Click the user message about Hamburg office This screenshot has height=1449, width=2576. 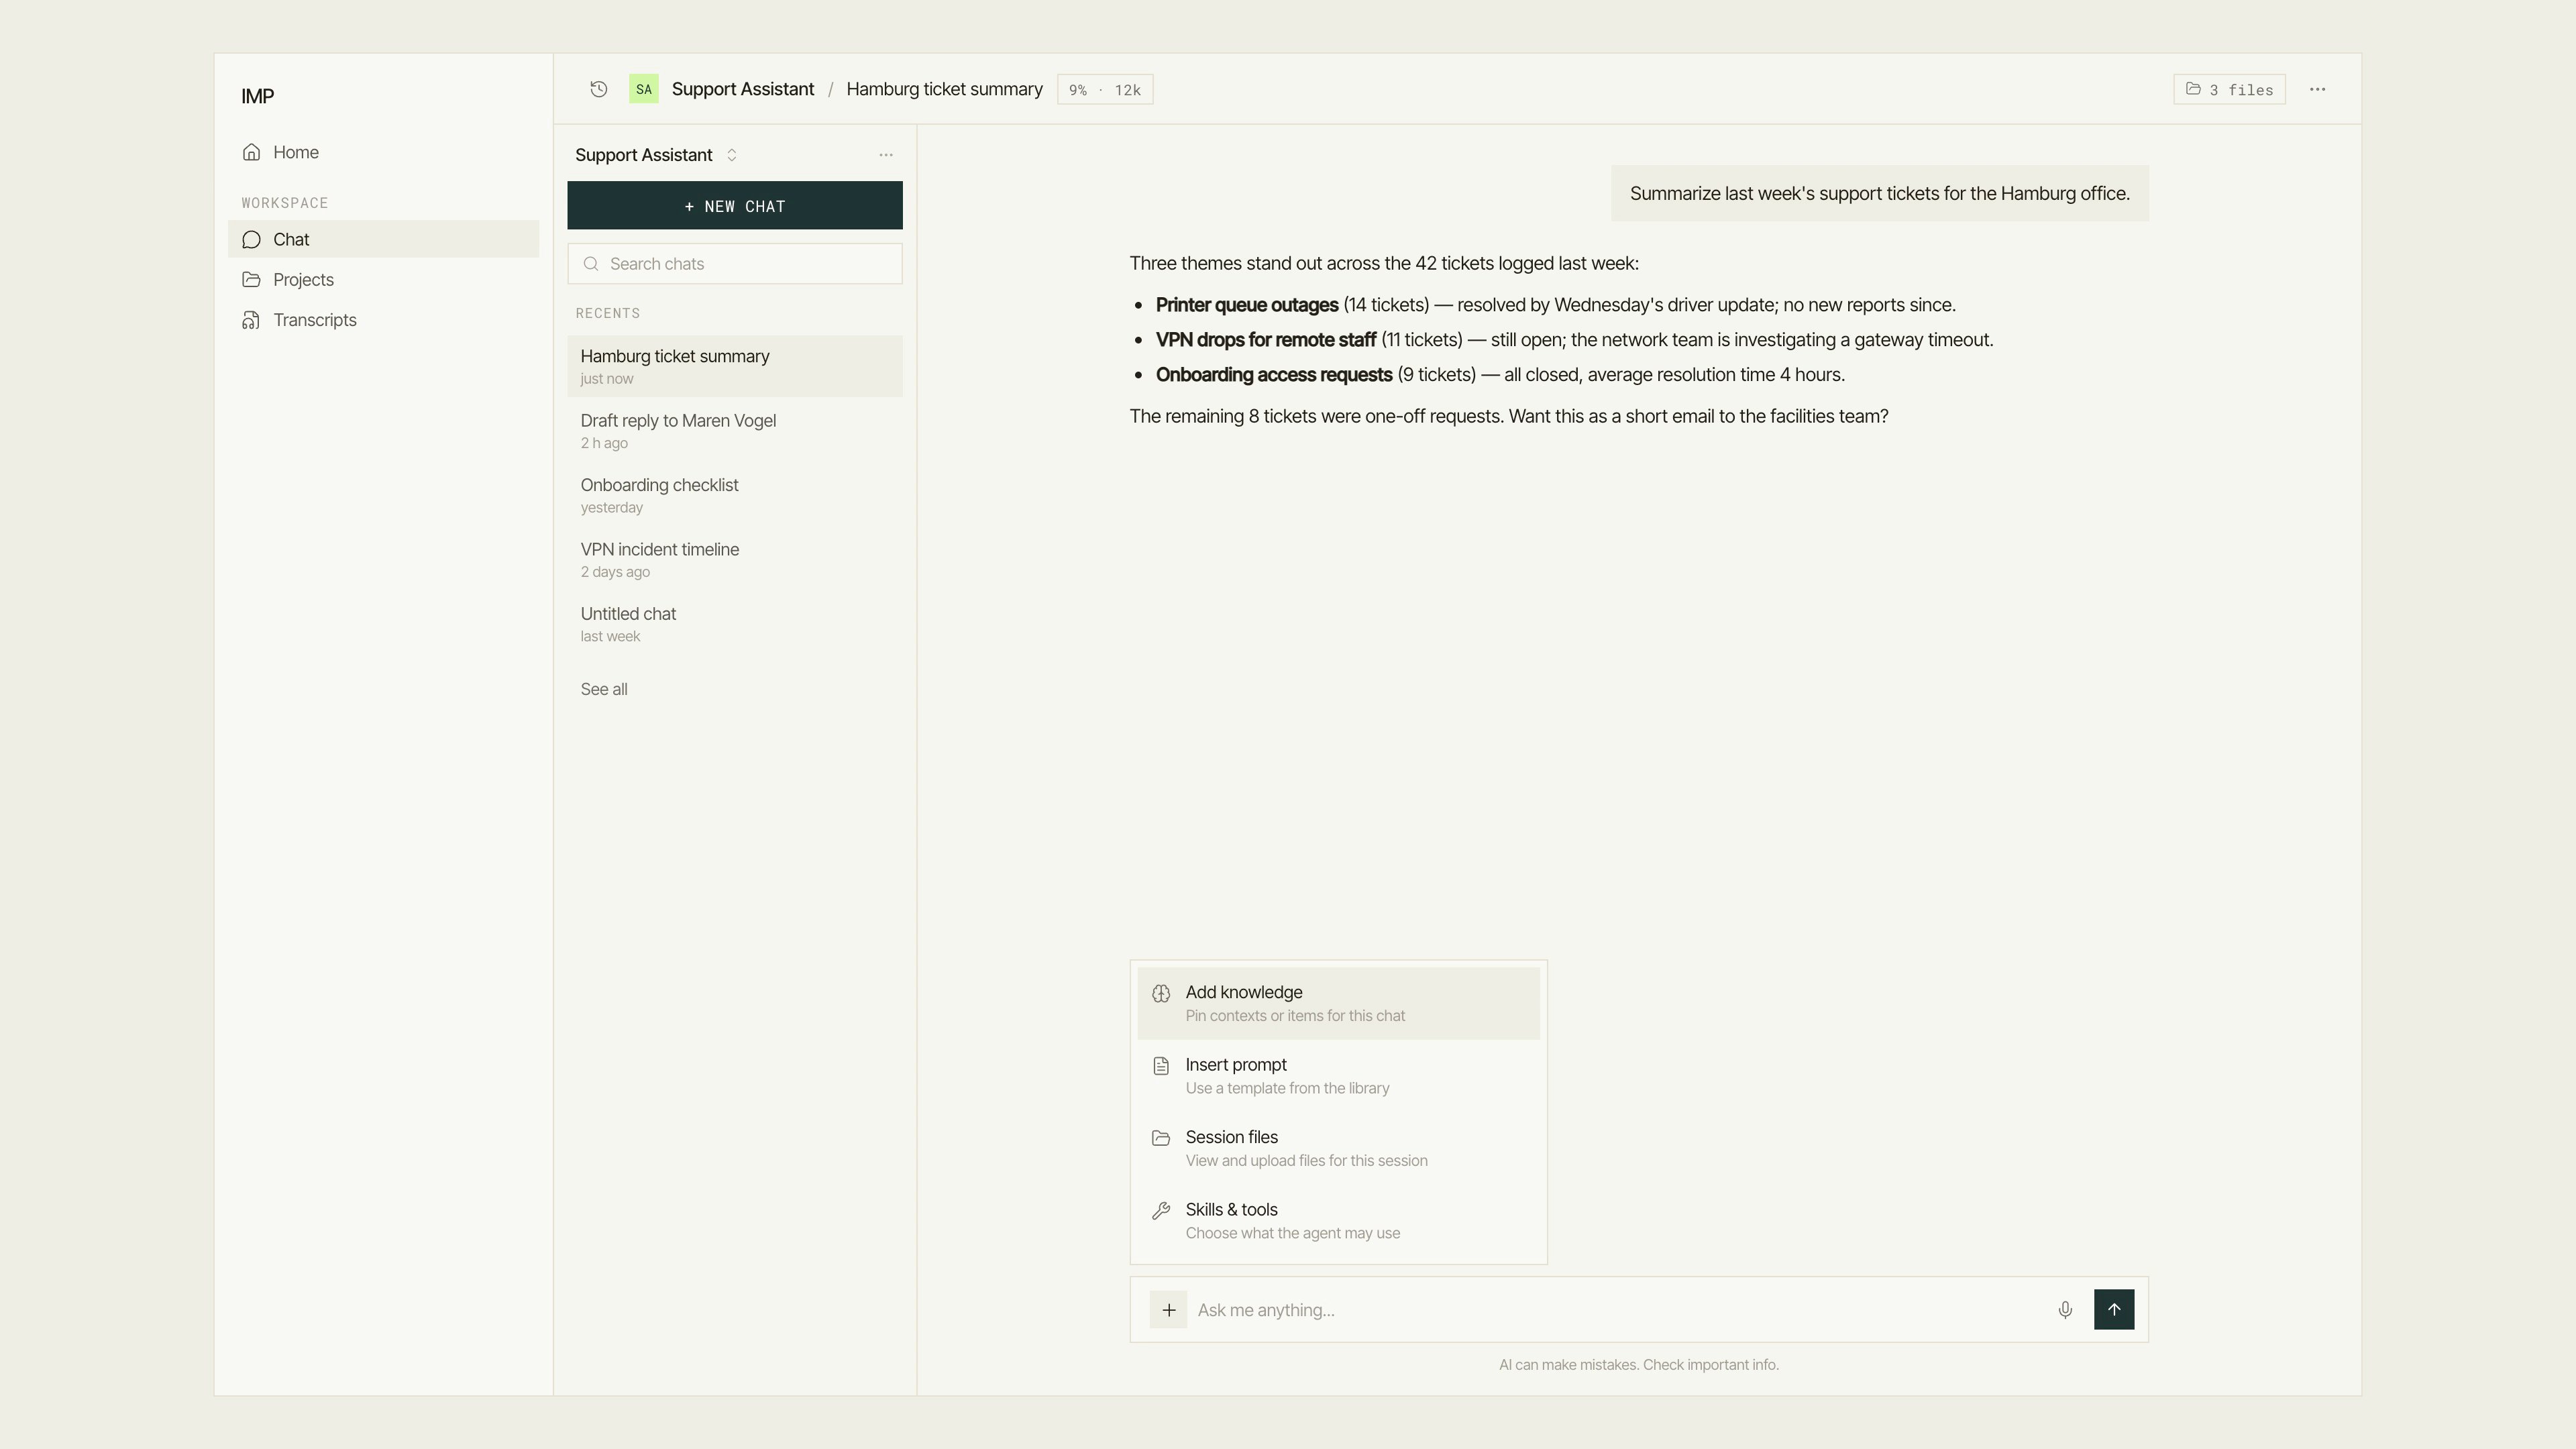1879,193
